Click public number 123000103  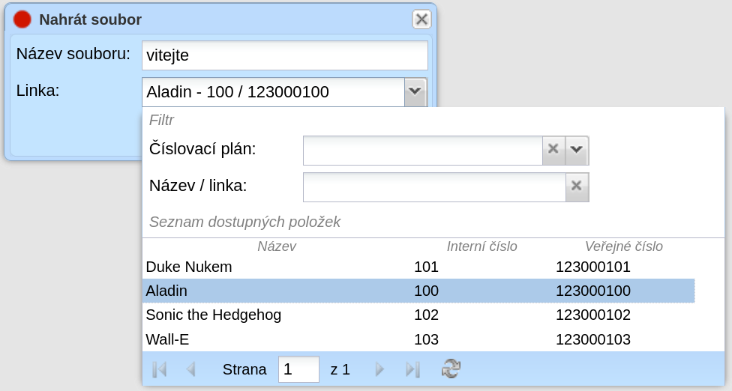click(x=593, y=339)
